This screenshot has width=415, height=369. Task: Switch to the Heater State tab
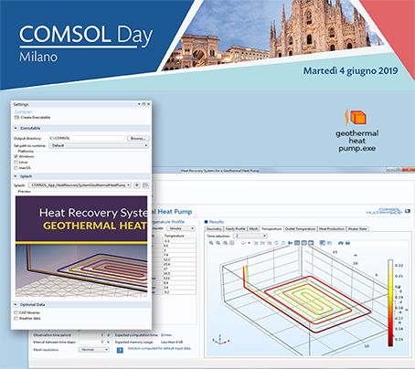357,229
